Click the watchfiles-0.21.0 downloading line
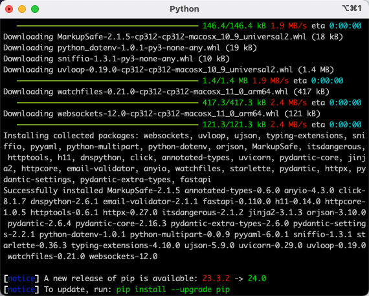Screen dimensions: 369x296 point(166,92)
